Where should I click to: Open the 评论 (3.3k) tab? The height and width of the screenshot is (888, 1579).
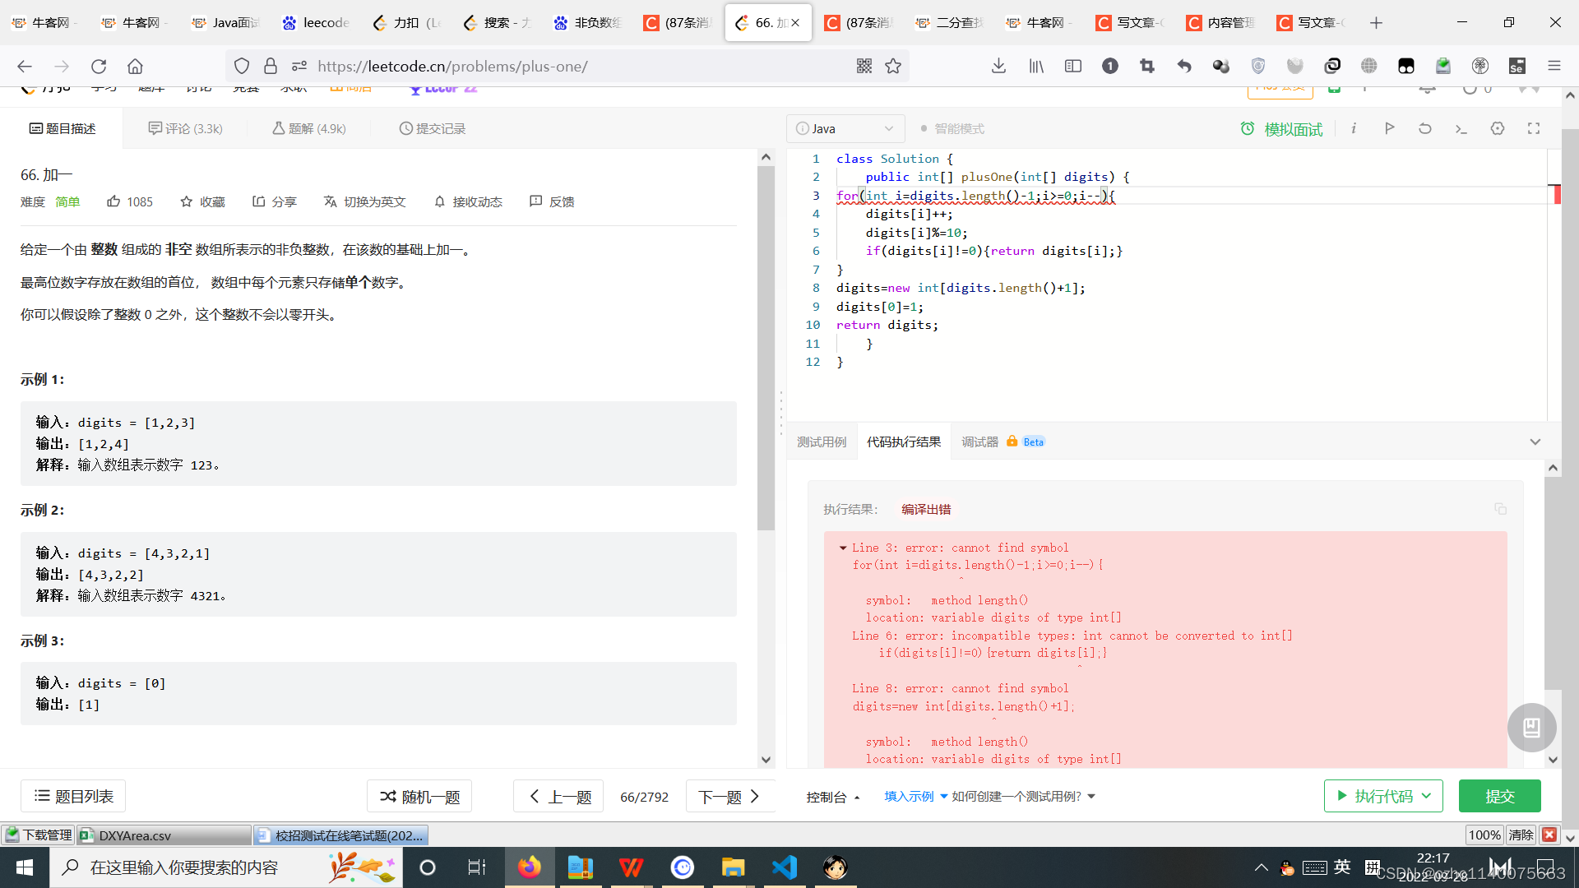(186, 129)
